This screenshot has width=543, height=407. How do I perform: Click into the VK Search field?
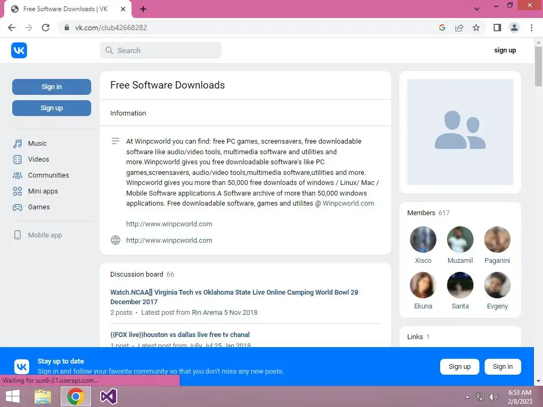click(161, 50)
